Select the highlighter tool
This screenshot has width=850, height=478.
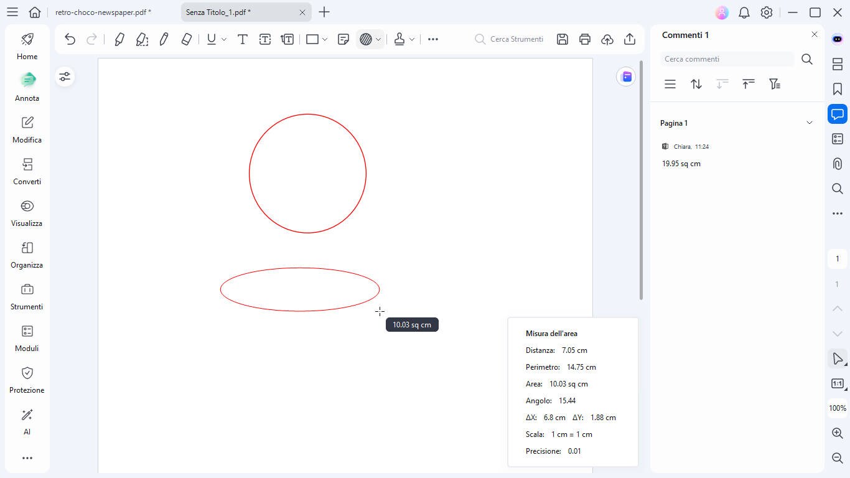[119, 39]
